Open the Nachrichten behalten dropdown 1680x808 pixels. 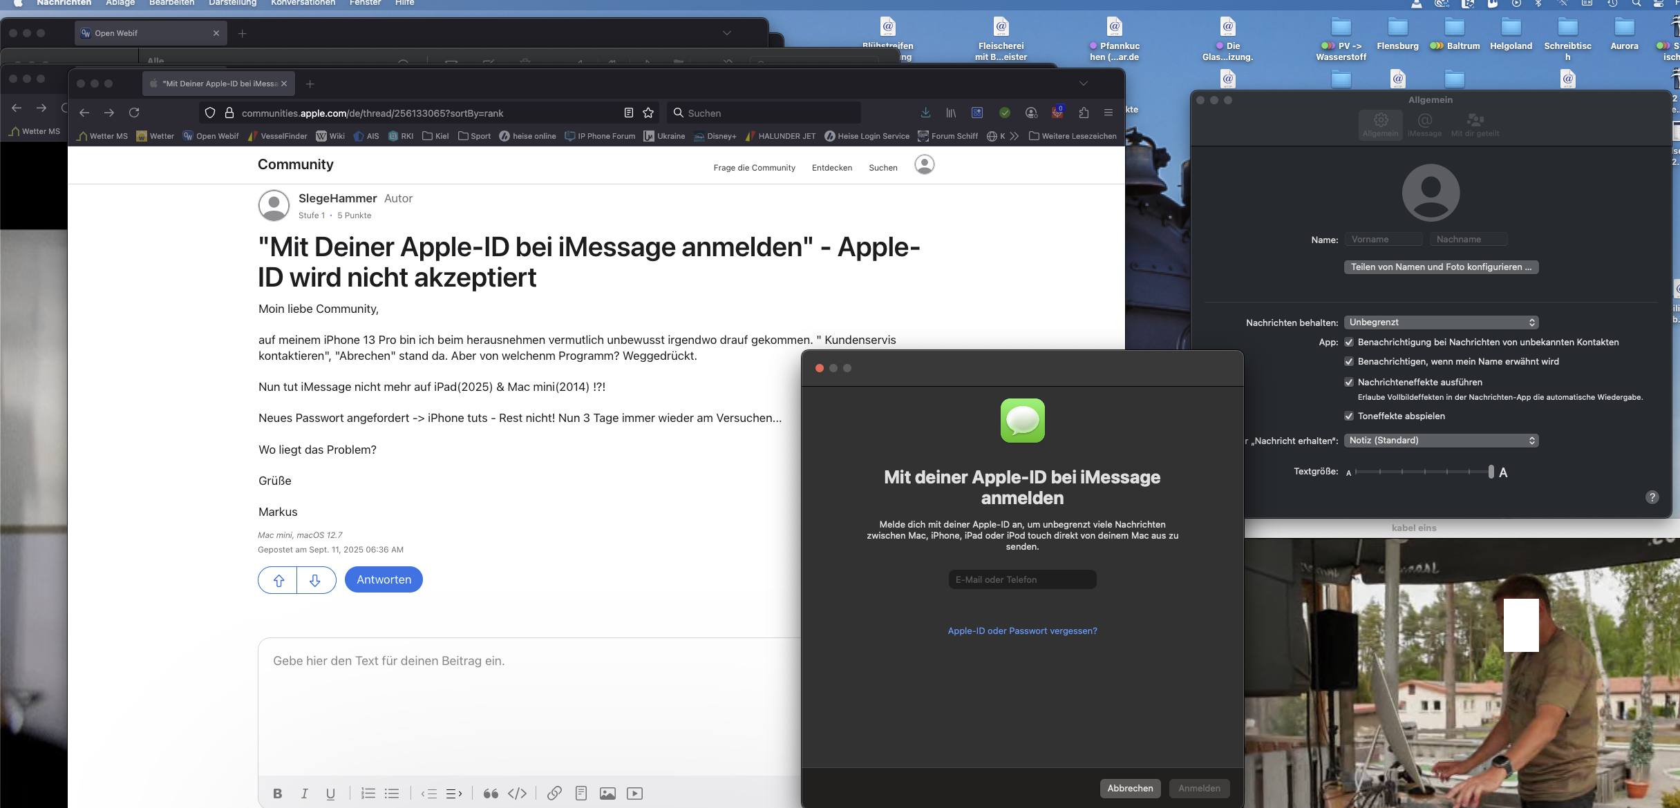point(1441,323)
